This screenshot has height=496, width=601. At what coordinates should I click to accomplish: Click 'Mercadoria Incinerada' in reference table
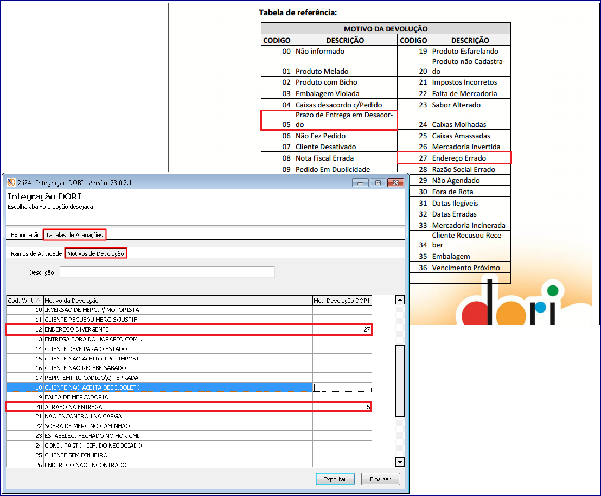click(469, 226)
